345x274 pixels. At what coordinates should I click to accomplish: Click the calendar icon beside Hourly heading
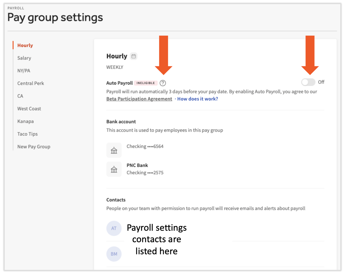click(x=134, y=56)
